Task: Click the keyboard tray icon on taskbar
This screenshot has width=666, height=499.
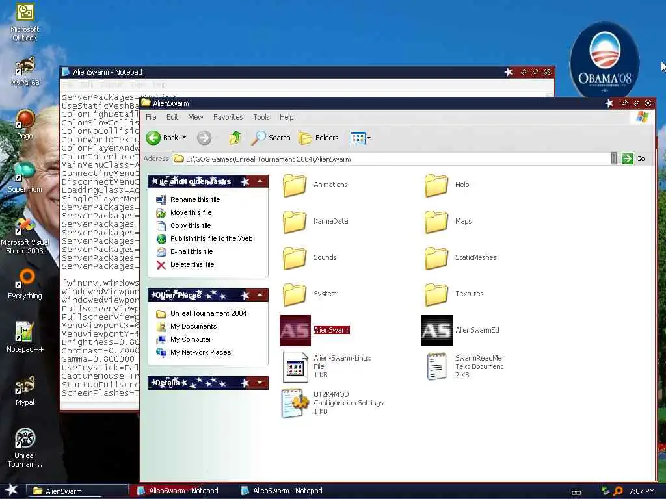Action: click(576, 493)
